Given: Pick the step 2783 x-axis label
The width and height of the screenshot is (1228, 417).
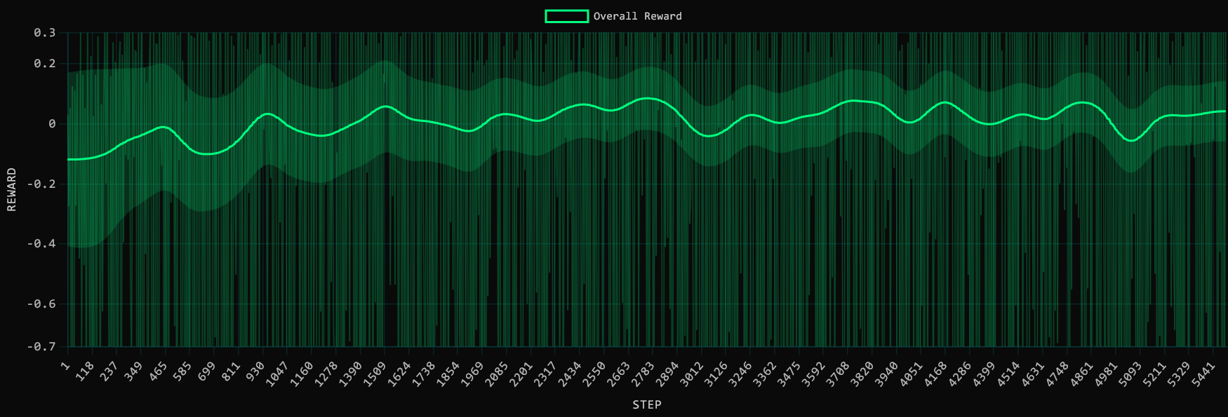Looking at the screenshot, I should [642, 372].
